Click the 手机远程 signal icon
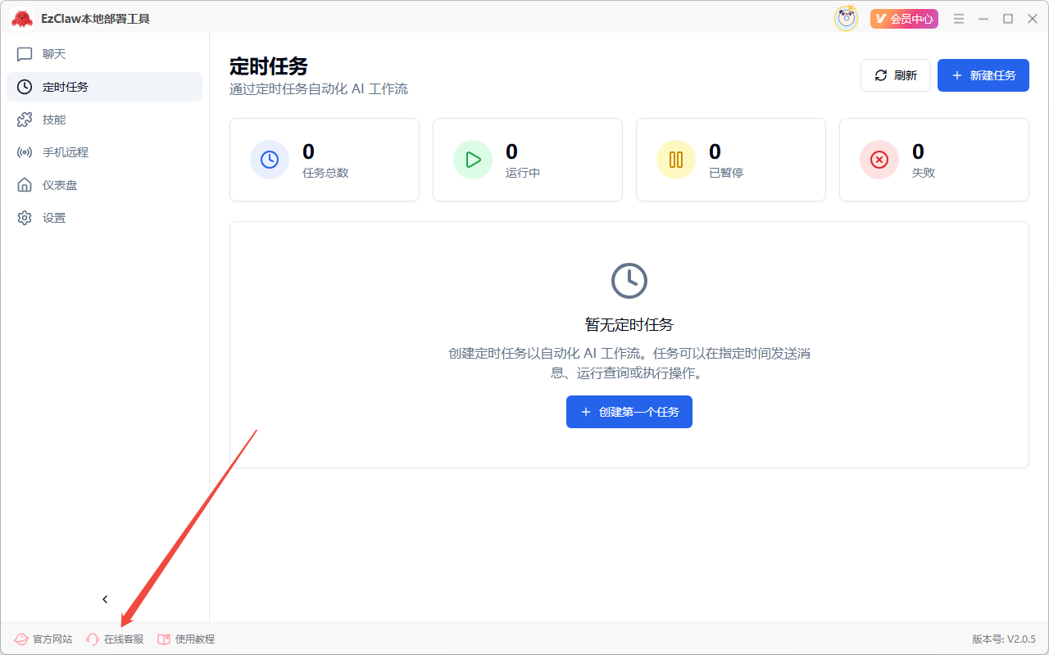Viewport: 1049px width, 655px height. click(x=25, y=151)
